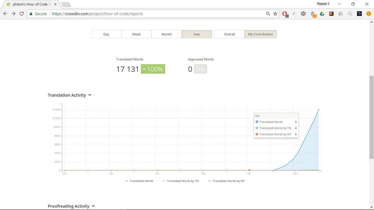Toggle Translated Words by TM legend series

coord(181,181)
